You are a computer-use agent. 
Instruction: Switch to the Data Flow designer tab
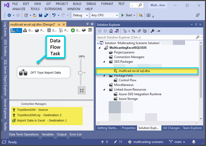(28, 30)
